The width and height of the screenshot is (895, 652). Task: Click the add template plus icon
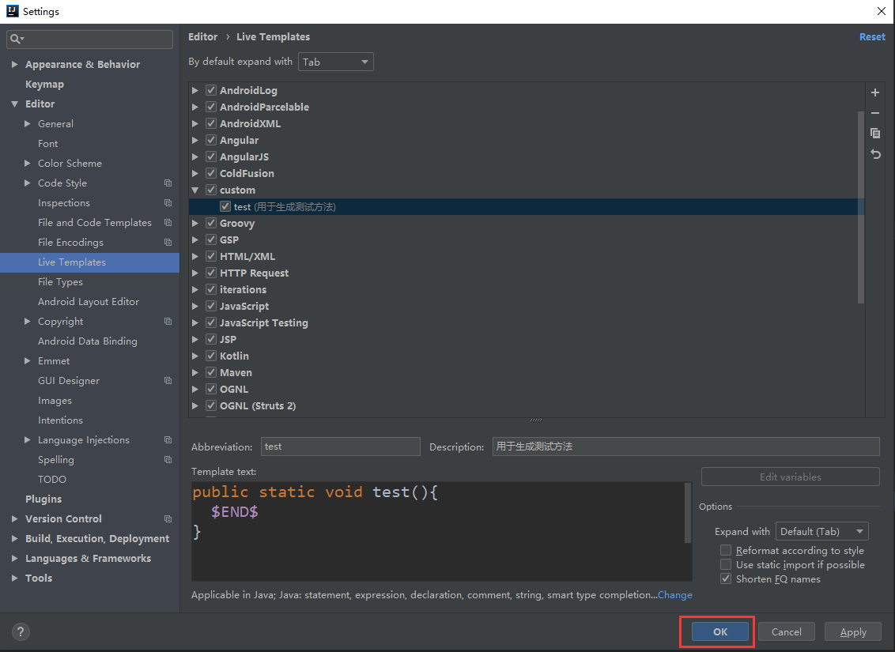875,92
